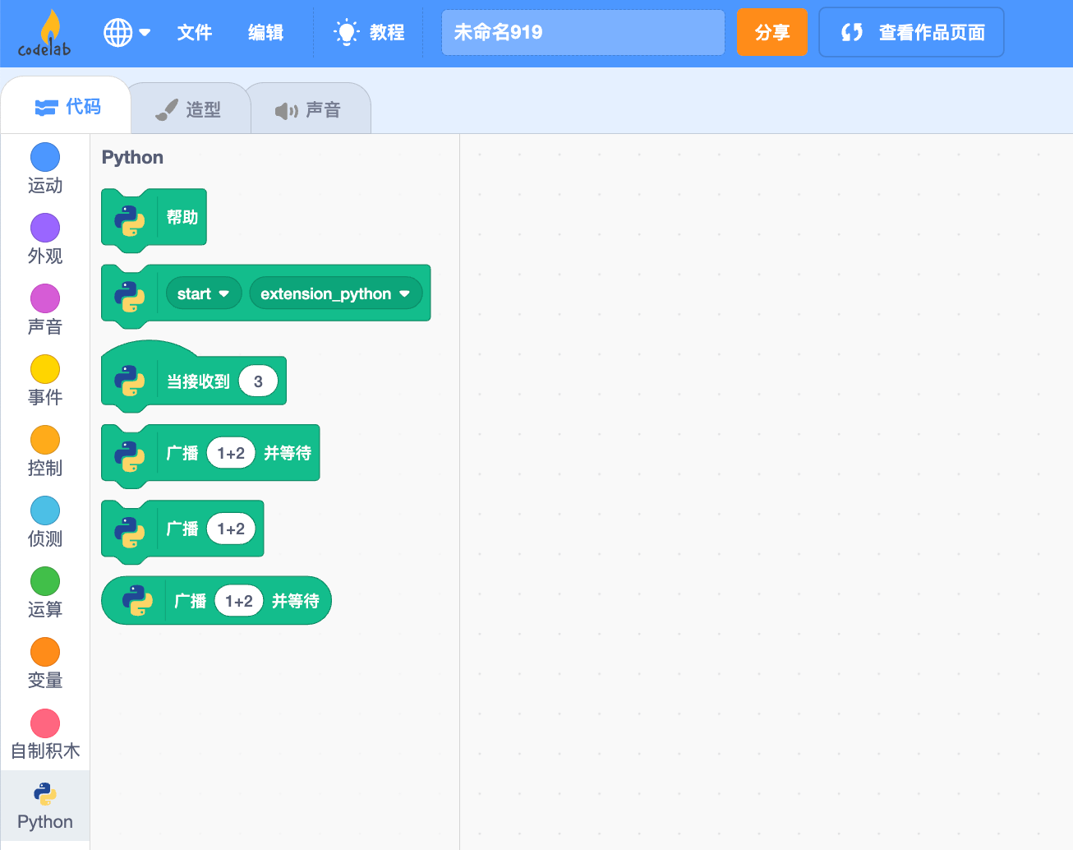Switch to the 造型 tab
This screenshot has width=1073, height=850.
pyautogui.click(x=189, y=108)
